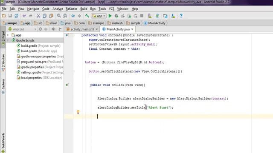Toggle the Captures tool window button

coord(3,86)
